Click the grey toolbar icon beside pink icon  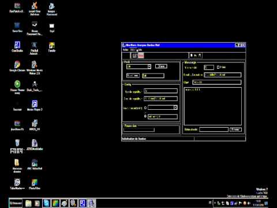(134, 55)
